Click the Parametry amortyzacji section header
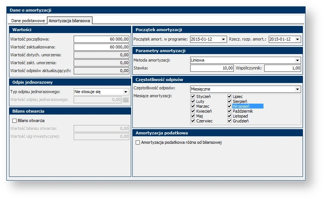This screenshot has width=324, height=199. 218,51
